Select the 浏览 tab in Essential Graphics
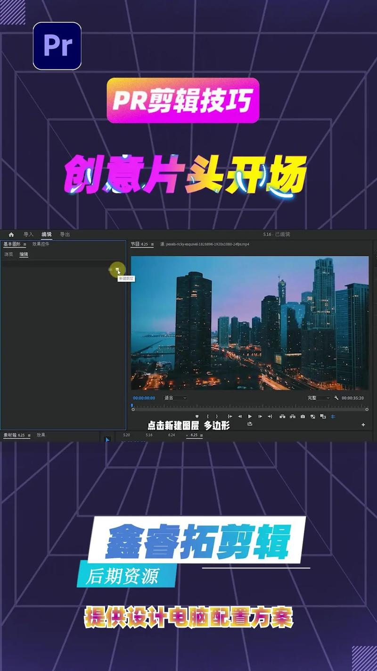This screenshot has height=671, width=377. coord(8,254)
